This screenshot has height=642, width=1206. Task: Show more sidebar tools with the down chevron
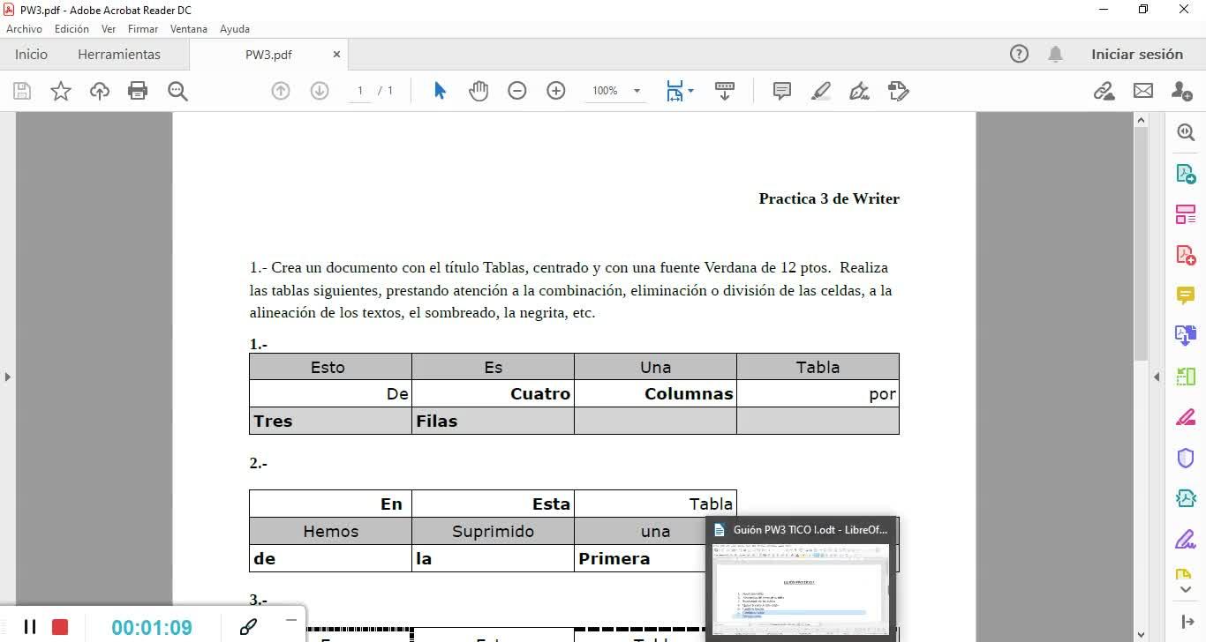pyautogui.click(x=1186, y=591)
